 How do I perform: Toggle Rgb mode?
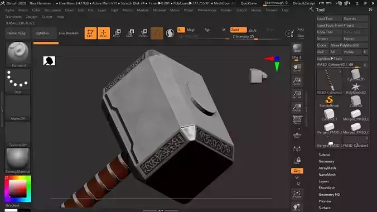207,30
